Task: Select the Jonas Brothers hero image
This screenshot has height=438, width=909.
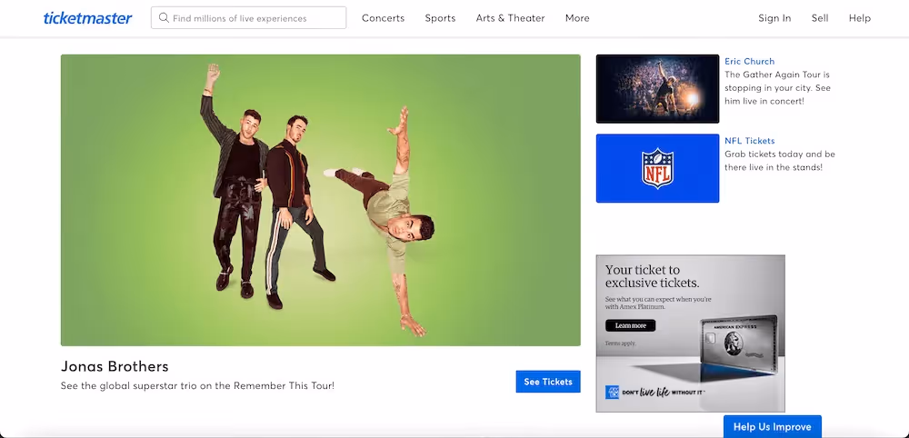Action: pos(321,201)
